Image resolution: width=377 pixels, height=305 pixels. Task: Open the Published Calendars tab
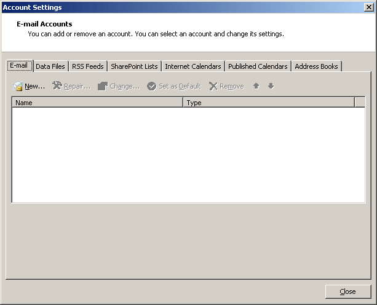(x=258, y=66)
